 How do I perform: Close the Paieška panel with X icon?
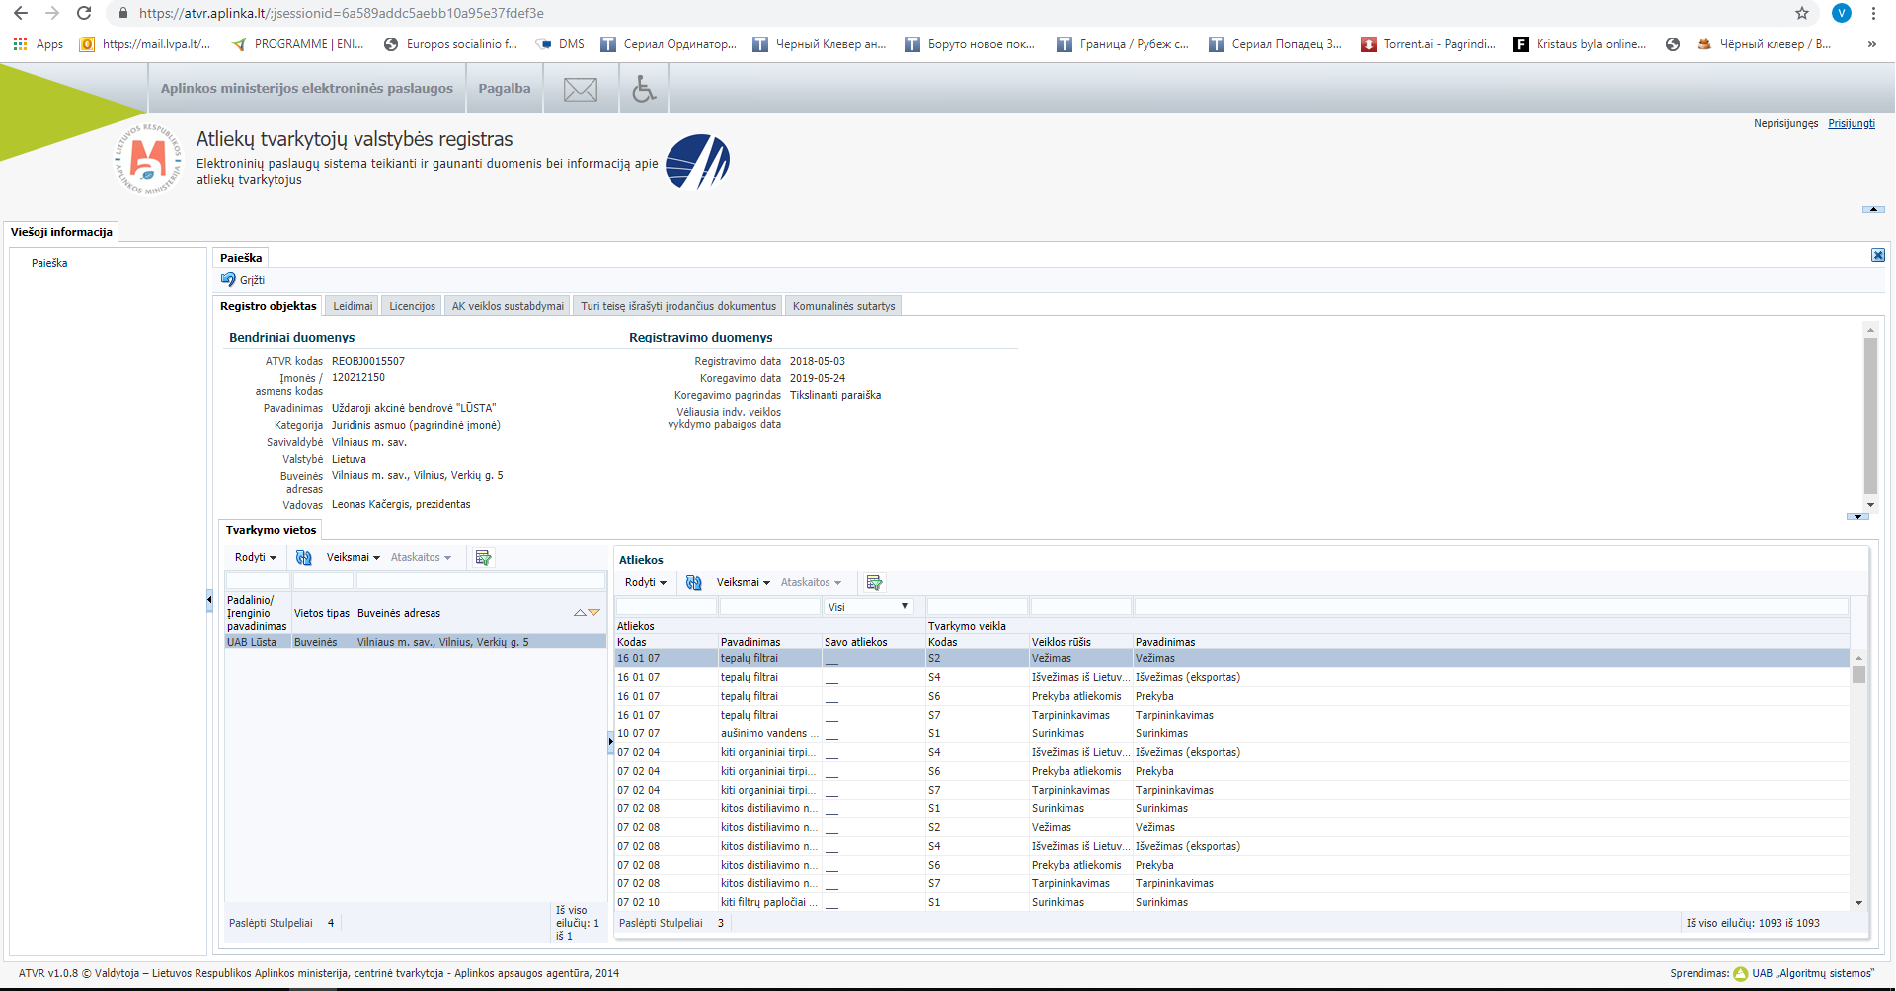tap(1877, 256)
